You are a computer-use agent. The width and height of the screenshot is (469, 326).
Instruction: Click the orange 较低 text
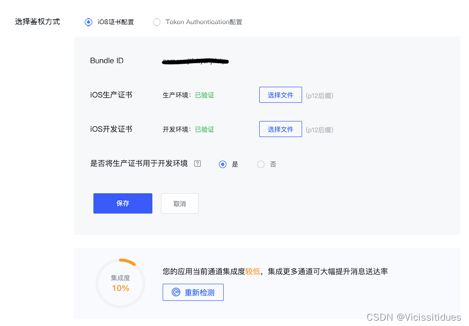tap(253, 271)
